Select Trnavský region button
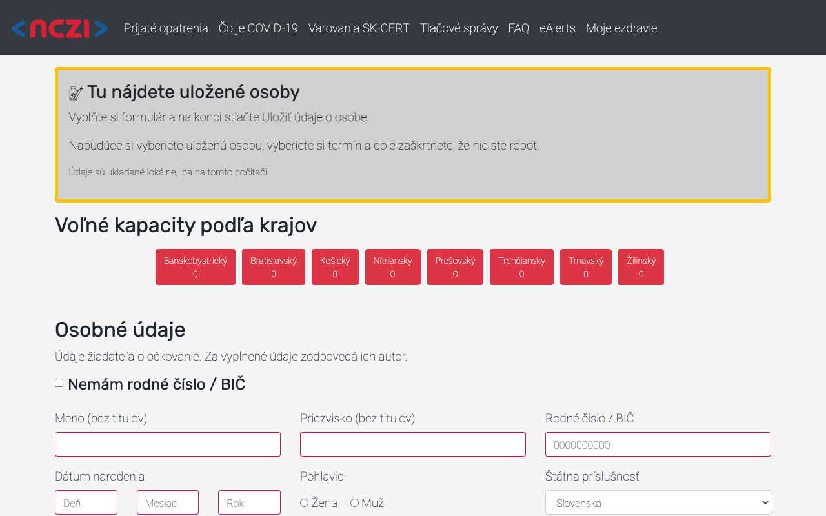 point(586,267)
